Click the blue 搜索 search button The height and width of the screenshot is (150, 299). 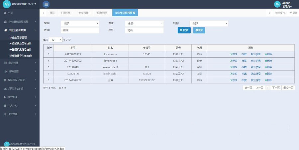click(184, 30)
